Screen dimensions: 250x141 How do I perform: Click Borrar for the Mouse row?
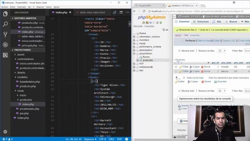coord(206,71)
